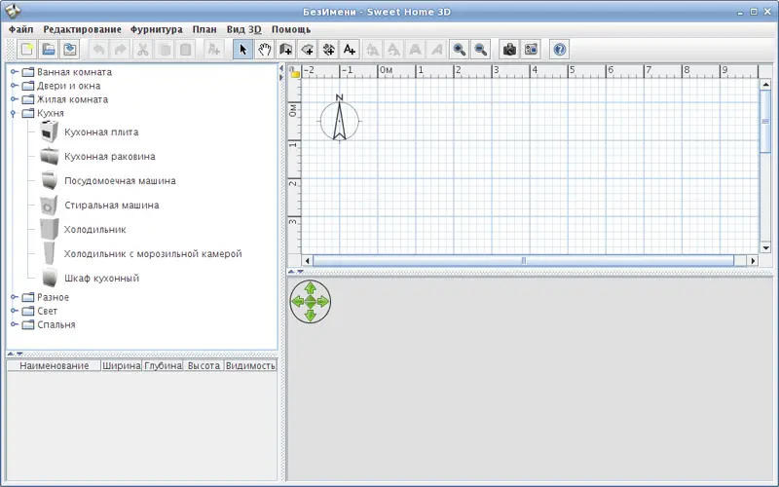779x487 pixels.
Task: Click the Redo arrow icon
Action: [120, 50]
